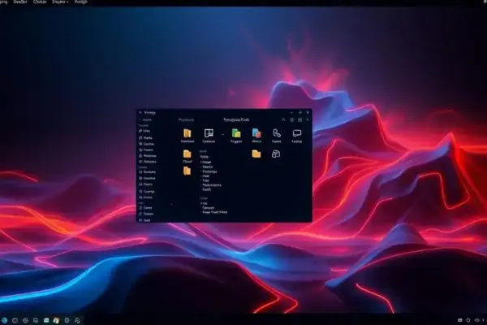Open the unlabeled yellow folder beside the cube icon
487x325 pixels.
click(256, 154)
